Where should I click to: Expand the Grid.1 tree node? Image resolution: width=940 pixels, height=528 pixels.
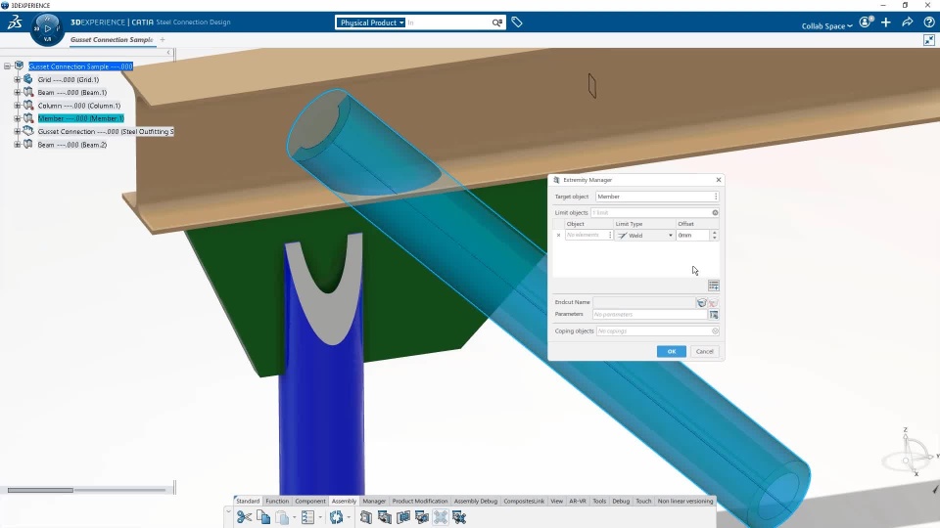[17, 79]
